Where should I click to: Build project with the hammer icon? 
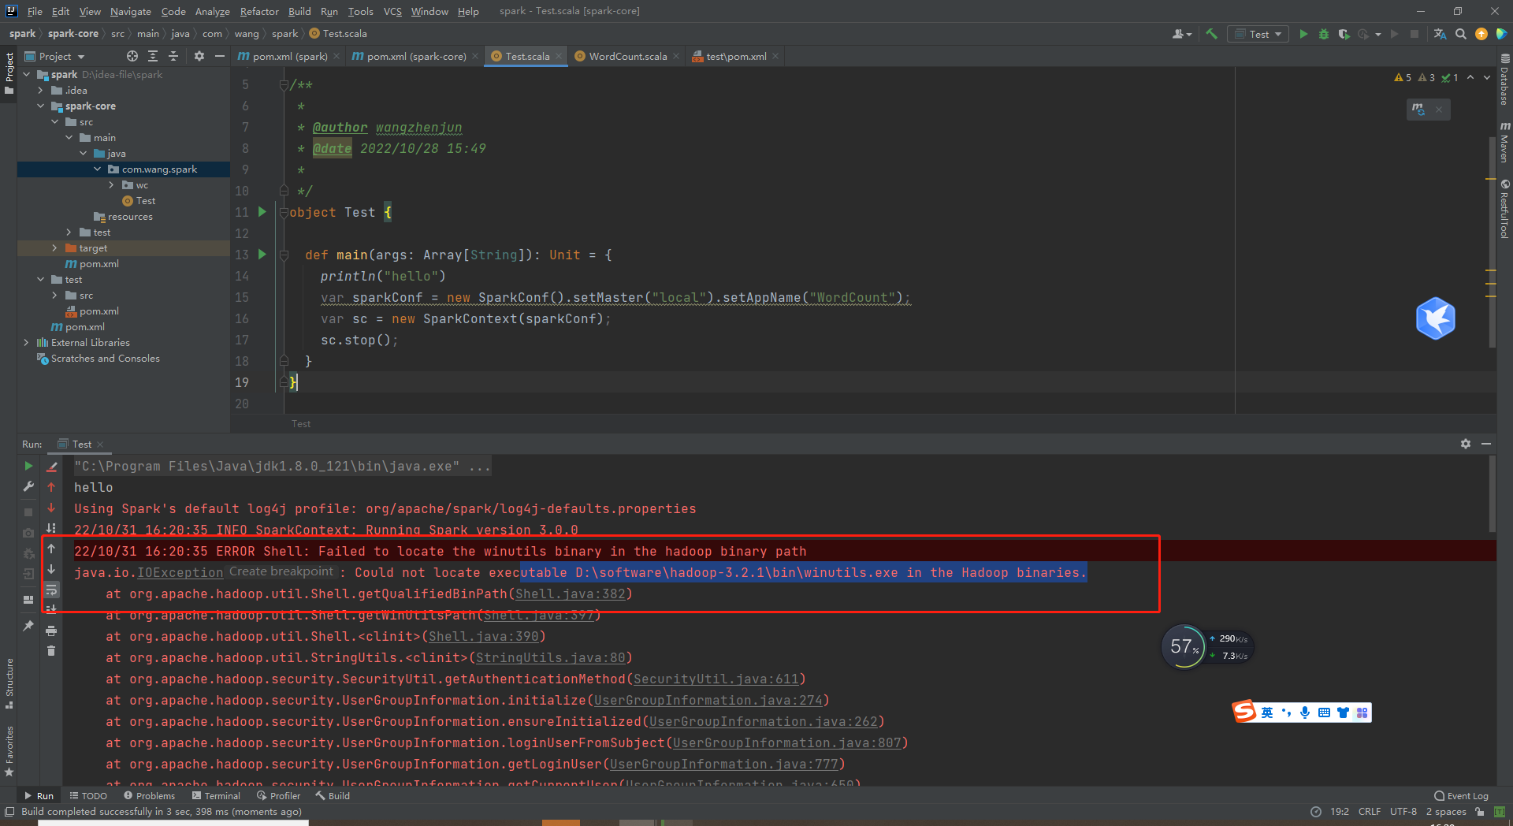point(1212,34)
